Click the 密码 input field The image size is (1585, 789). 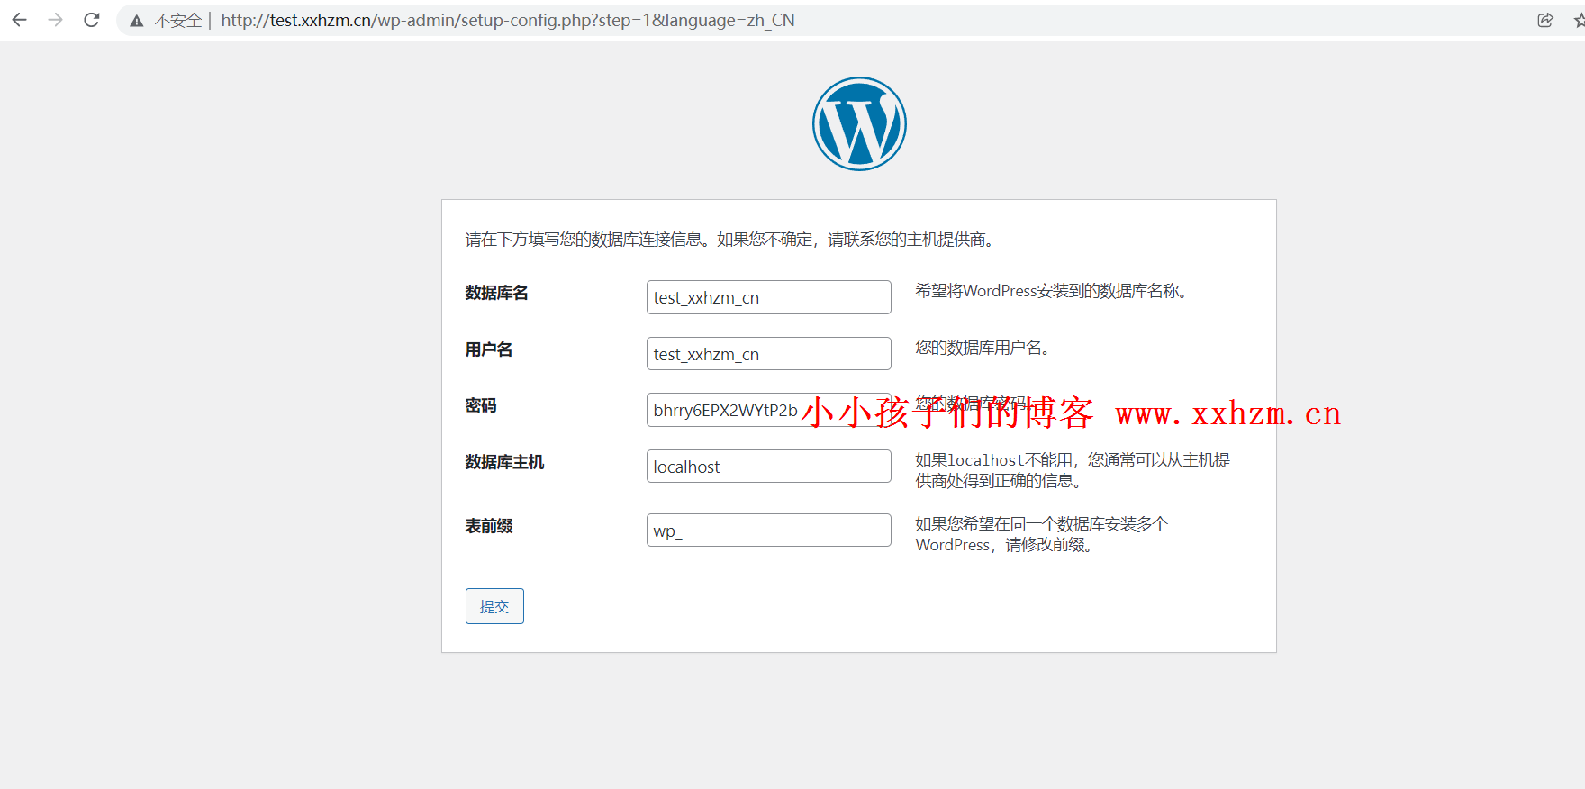pos(769,410)
